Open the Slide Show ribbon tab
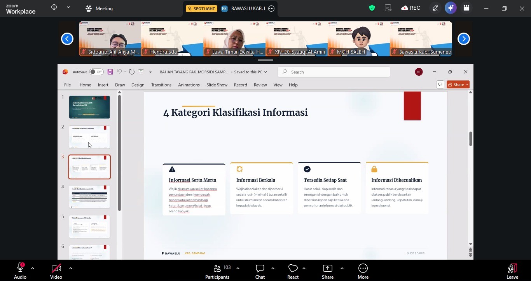This screenshot has width=531, height=281. [217, 85]
